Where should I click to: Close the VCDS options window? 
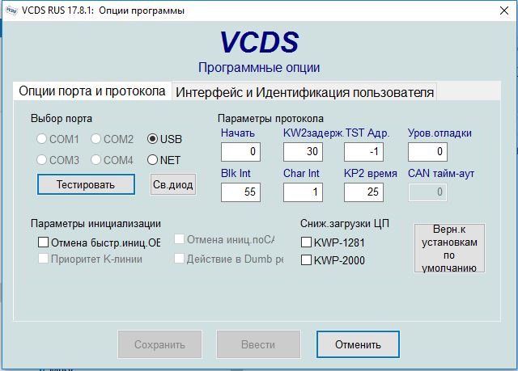(x=504, y=11)
